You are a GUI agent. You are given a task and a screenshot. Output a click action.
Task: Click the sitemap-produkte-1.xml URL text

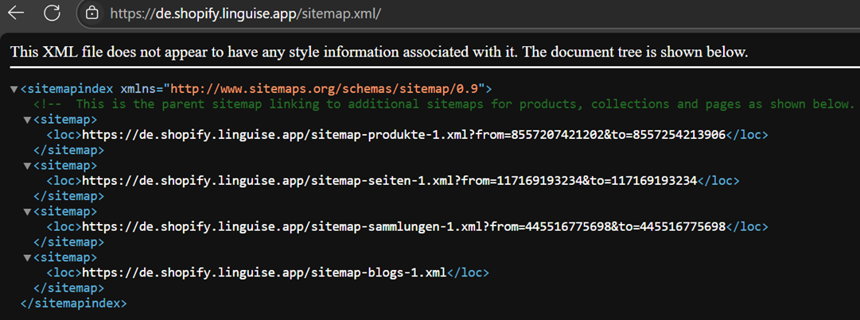click(403, 134)
